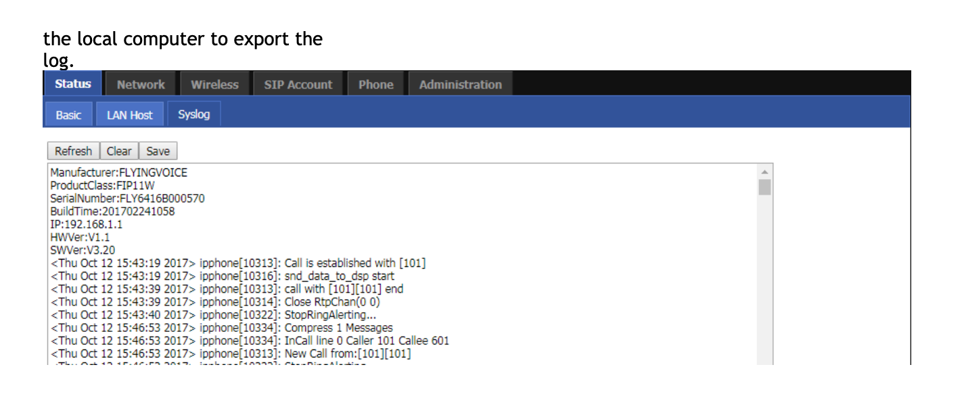This screenshot has height=415, width=962.
Task: Click the log scrollbar thumb
Action: 765,187
